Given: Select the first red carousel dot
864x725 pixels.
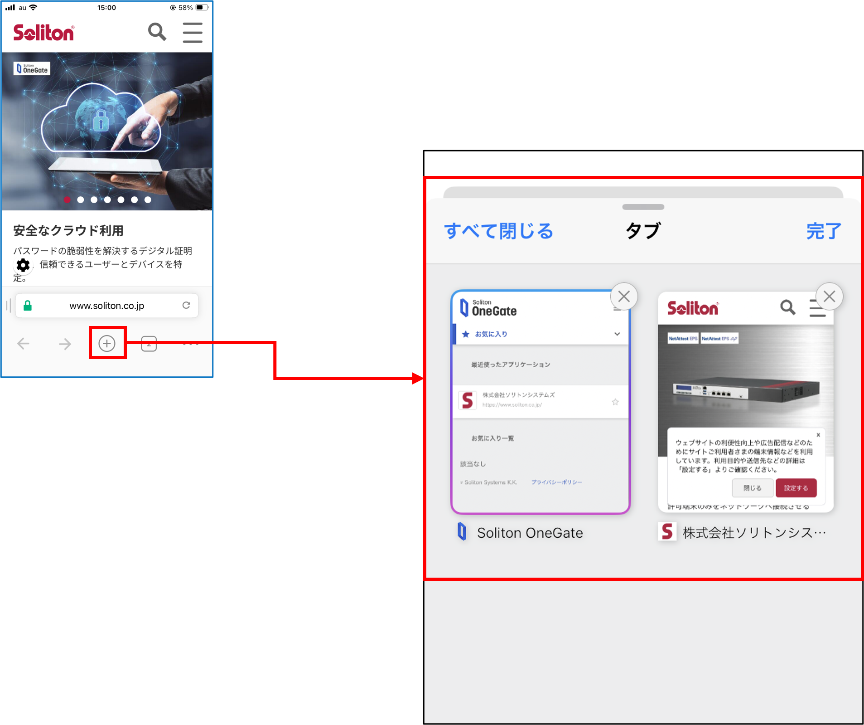Looking at the screenshot, I should coord(67,199).
